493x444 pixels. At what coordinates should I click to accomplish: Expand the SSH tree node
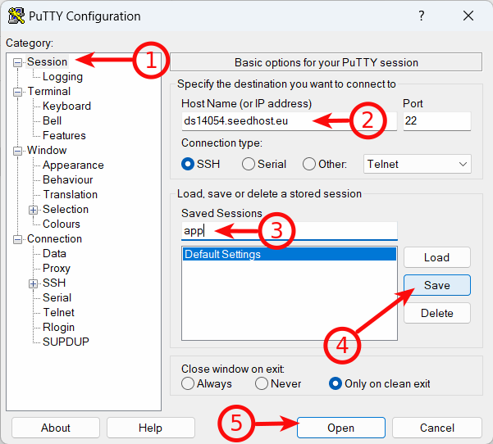(x=34, y=283)
